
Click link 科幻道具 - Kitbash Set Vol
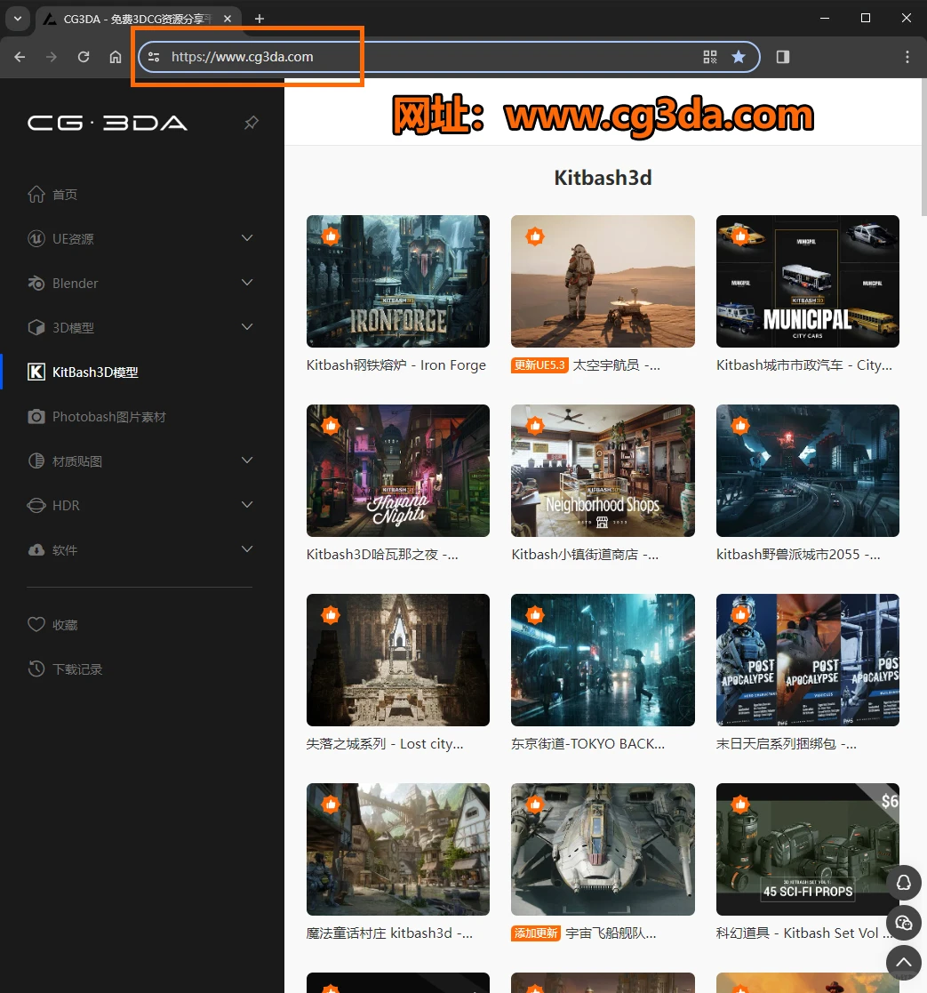point(804,933)
